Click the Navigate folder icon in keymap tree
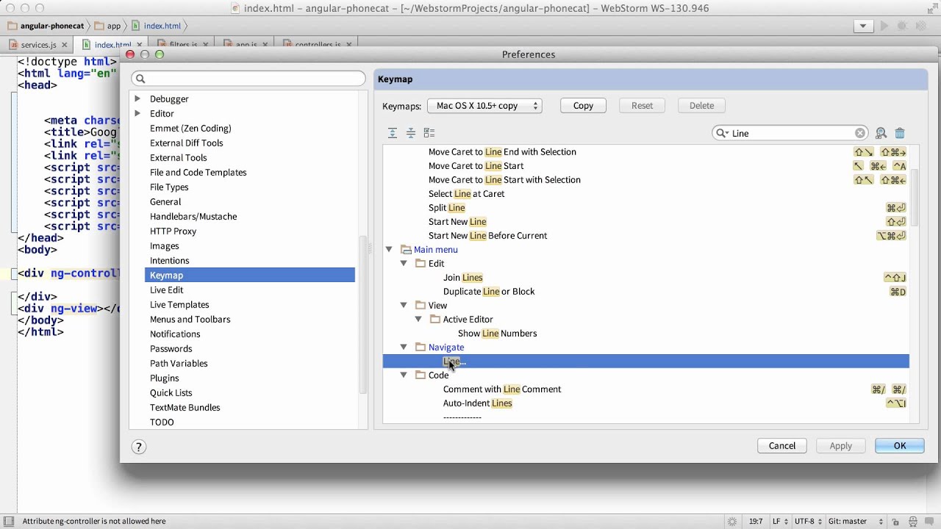The image size is (941, 529). 421,348
